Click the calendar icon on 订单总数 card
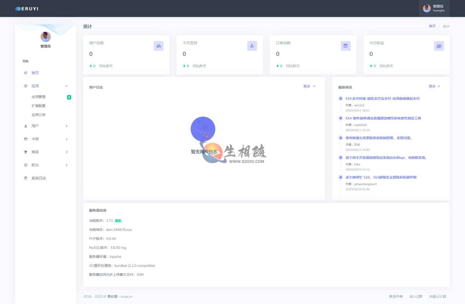The width and height of the screenshot is (465, 304). 346,46
